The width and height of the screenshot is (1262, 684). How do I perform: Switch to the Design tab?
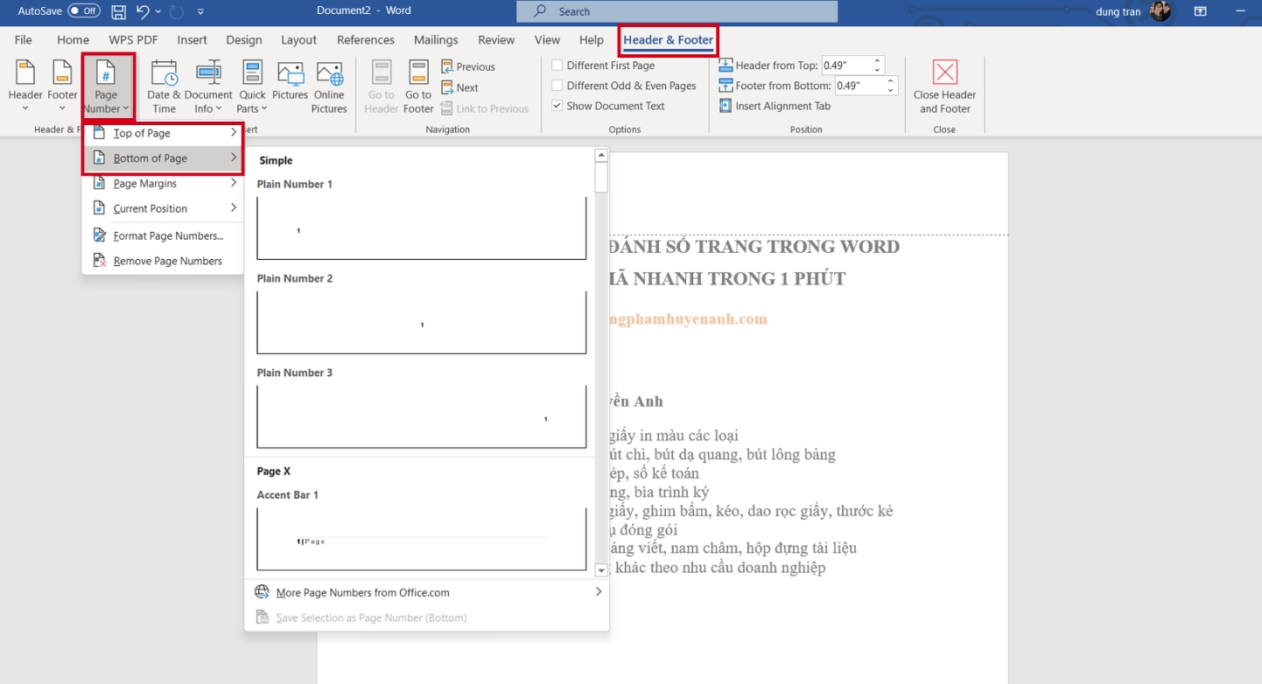(244, 39)
